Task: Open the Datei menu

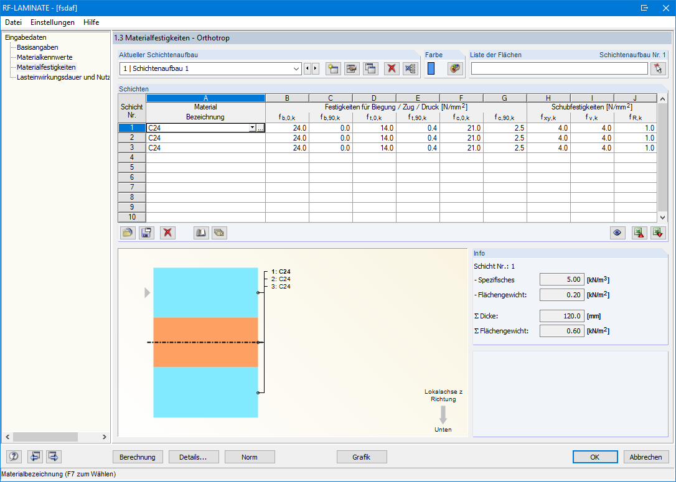Action: click(x=13, y=22)
